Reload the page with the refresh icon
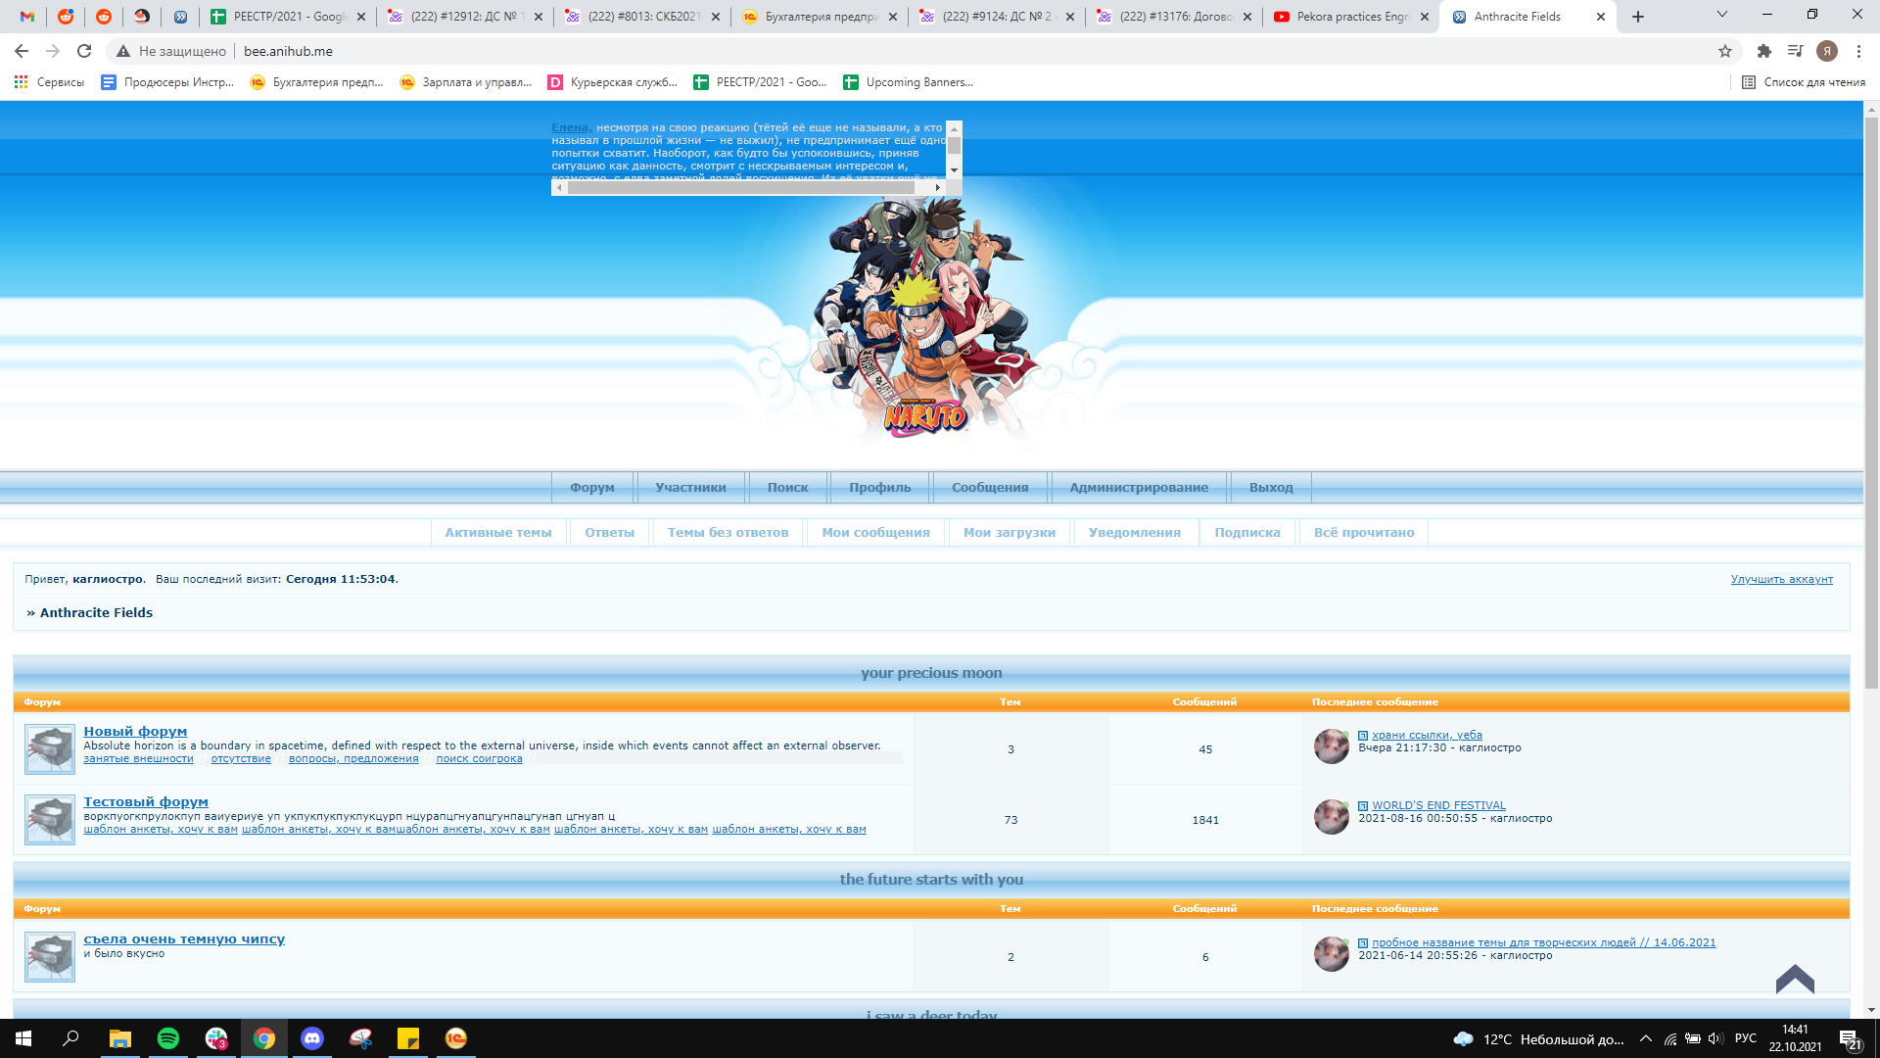 [x=84, y=51]
